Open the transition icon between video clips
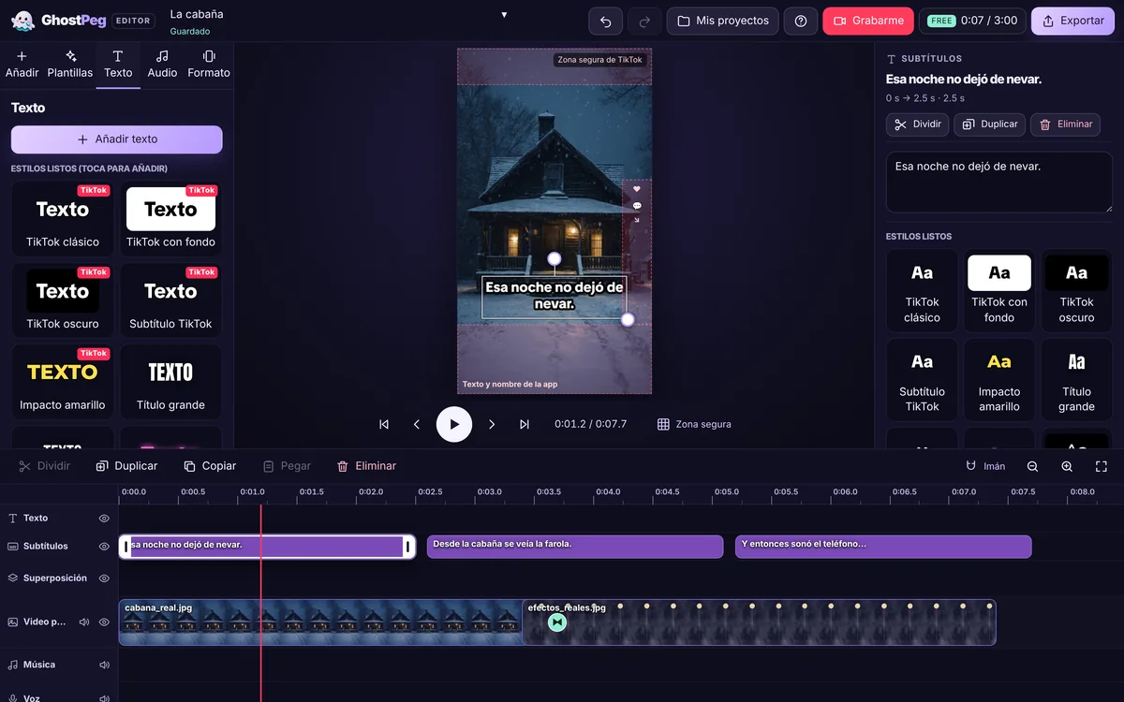The height and width of the screenshot is (702, 1124). (557, 622)
